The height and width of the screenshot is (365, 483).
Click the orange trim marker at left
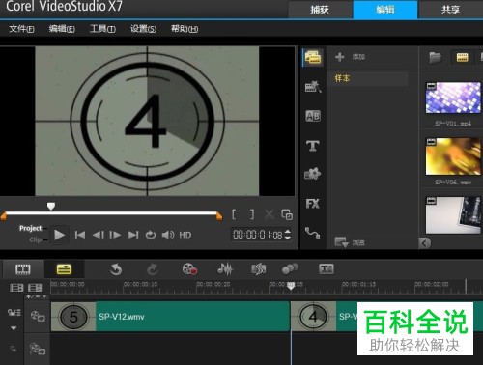click(x=4, y=216)
